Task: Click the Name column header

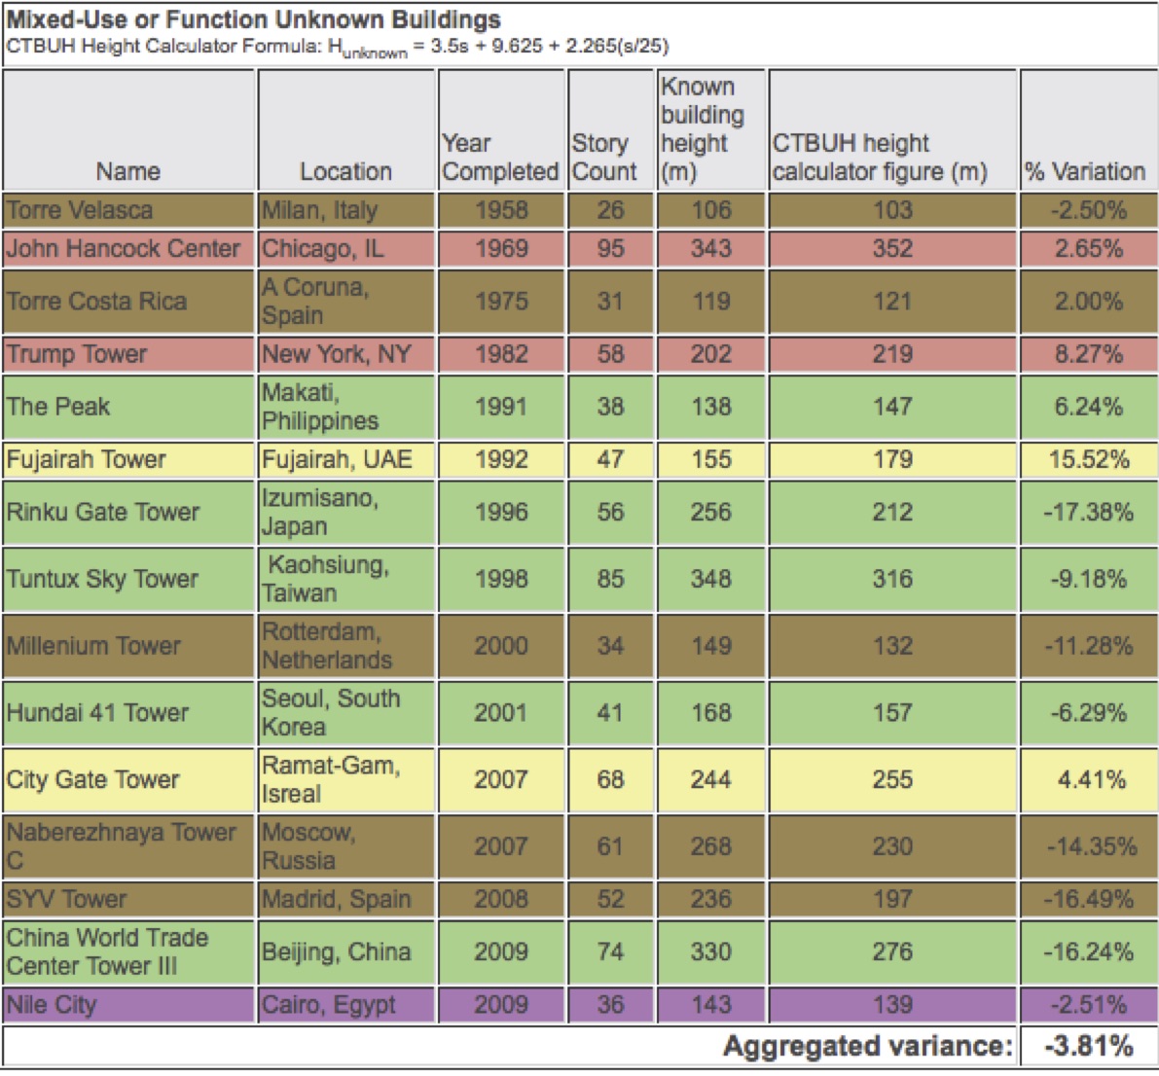Action: [x=128, y=171]
